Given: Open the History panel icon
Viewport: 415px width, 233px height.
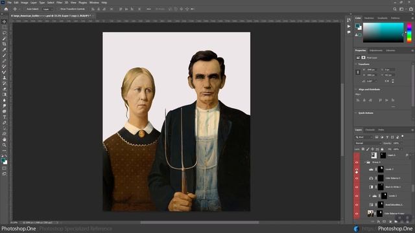Looking at the screenshot, I should point(349,20).
